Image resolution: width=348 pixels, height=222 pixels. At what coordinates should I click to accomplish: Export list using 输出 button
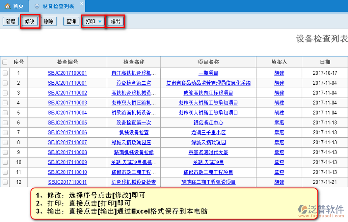pyautogui.click(x=115, y=22)
